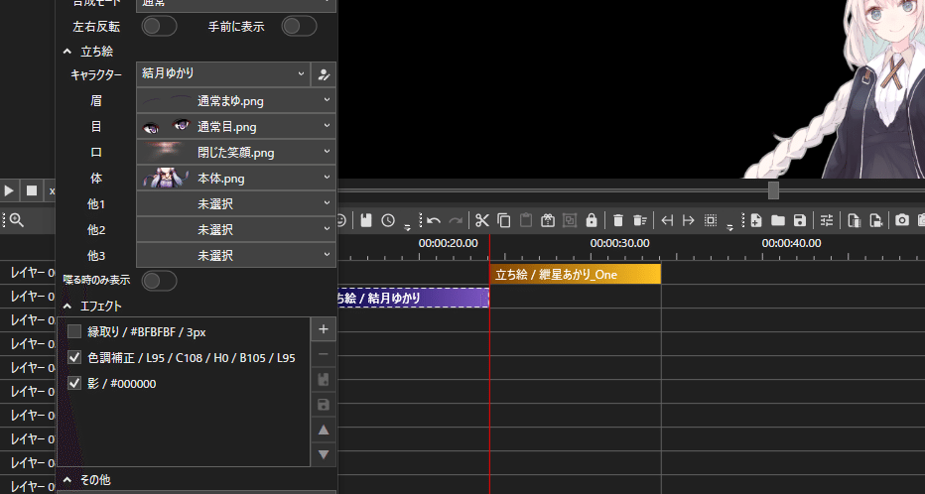Create a new project file icon
Screen dimensions: 925x494
(756, 220)
